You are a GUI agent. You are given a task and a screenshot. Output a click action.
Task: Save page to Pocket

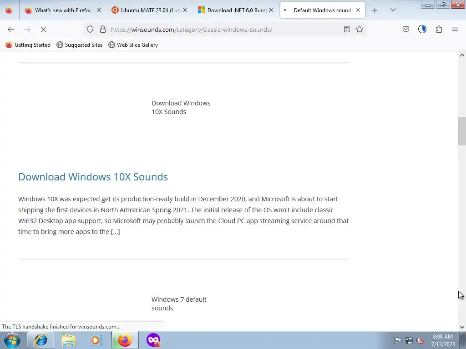click(406, 29)
